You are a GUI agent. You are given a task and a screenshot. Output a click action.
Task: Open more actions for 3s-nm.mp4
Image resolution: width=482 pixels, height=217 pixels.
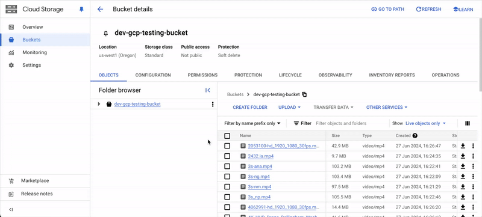click(473, 187)
